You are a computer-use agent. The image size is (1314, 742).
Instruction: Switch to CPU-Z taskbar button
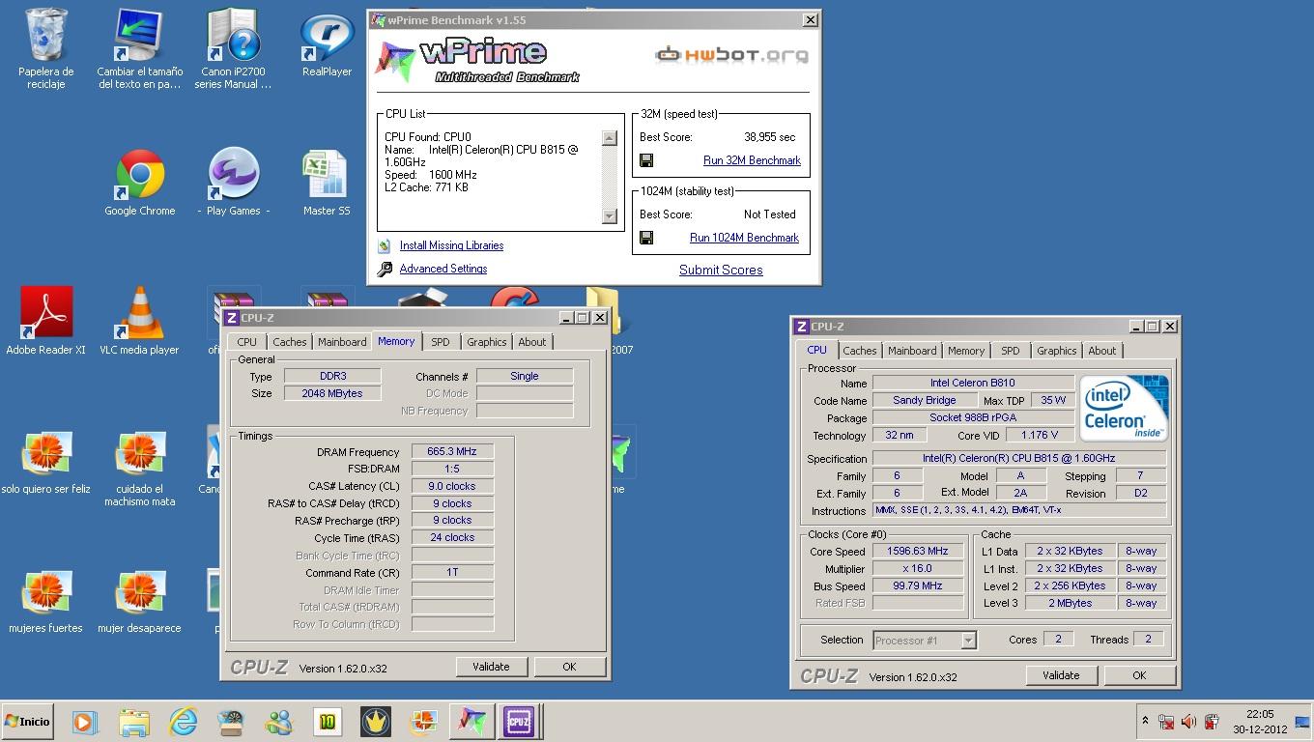tap(519, 722)
